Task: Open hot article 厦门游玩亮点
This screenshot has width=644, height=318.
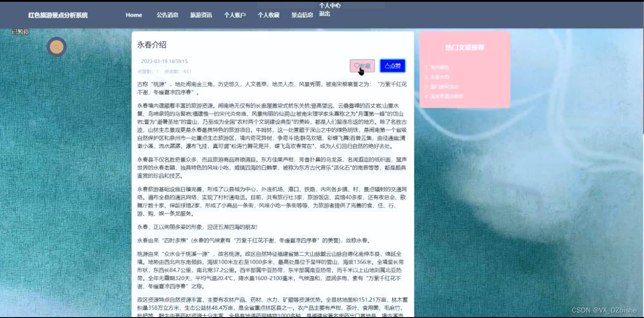Action: tap(444, 86)
